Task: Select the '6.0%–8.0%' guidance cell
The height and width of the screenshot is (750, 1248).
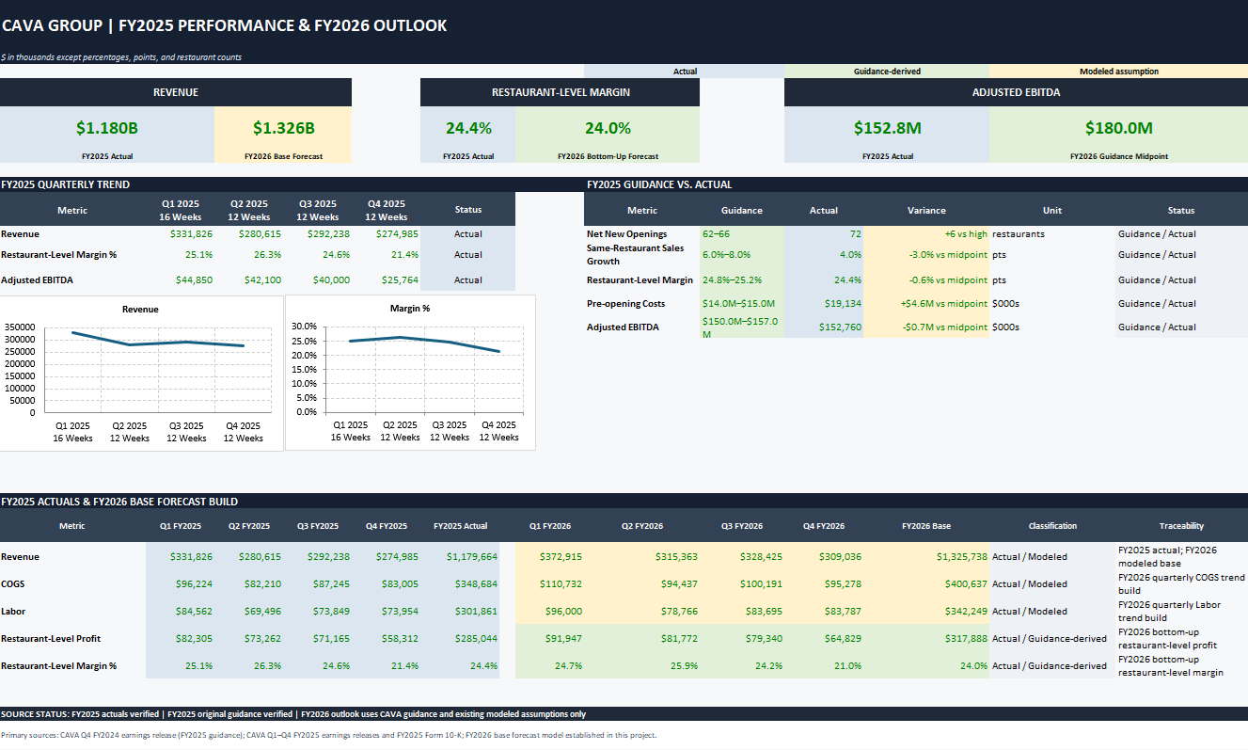Action: point(742,254)
